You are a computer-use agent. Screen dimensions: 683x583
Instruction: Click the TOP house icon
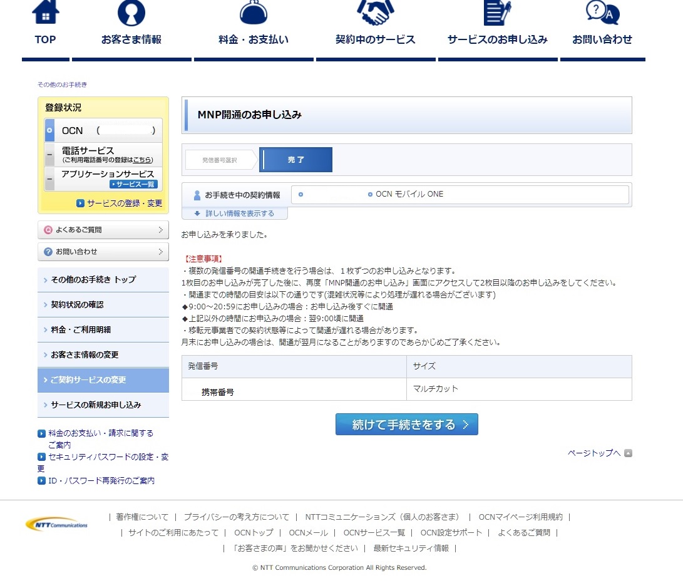[45, 12]
